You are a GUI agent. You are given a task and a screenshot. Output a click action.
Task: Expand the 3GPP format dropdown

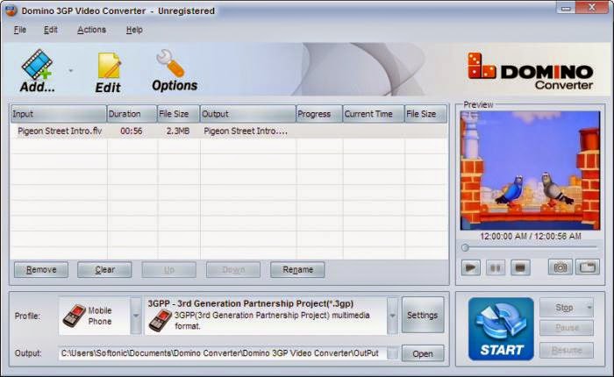(x=392, y=316)
